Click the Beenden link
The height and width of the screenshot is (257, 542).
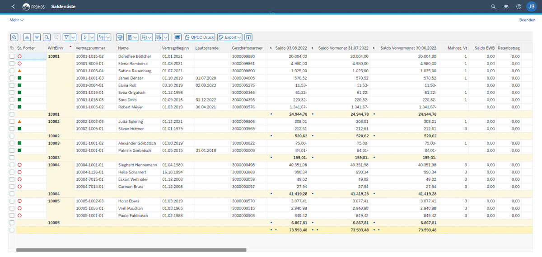[x=527, y=20]
